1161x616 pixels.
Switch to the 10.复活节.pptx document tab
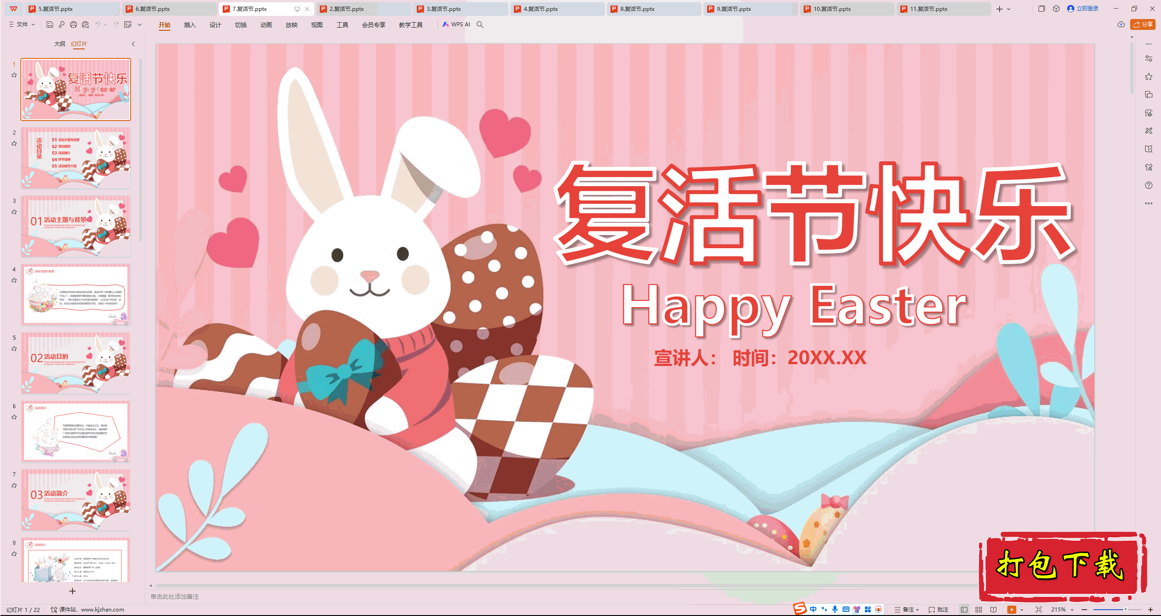847,9
